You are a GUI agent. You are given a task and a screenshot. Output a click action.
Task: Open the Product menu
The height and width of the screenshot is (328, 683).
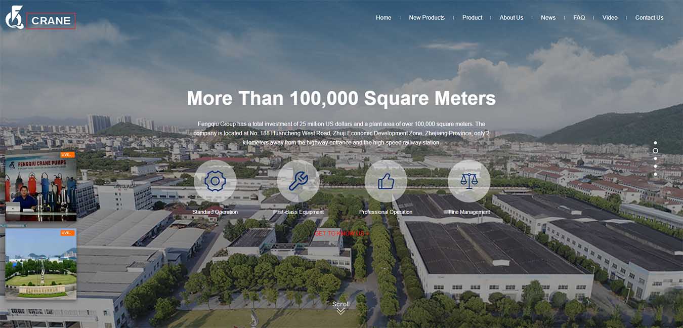(x=472, y=18)
